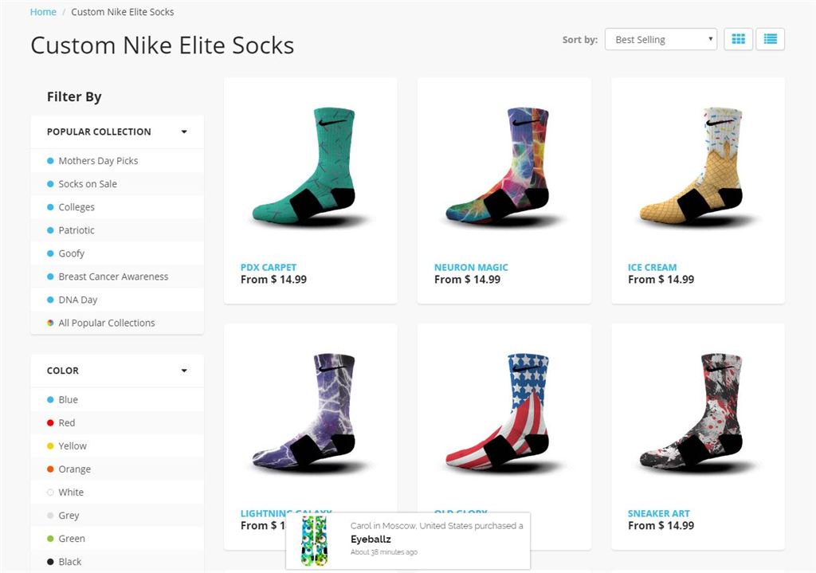Select the Yellow color filter
Viewport: 816px width, 573px height.
[x=72, y=445]
